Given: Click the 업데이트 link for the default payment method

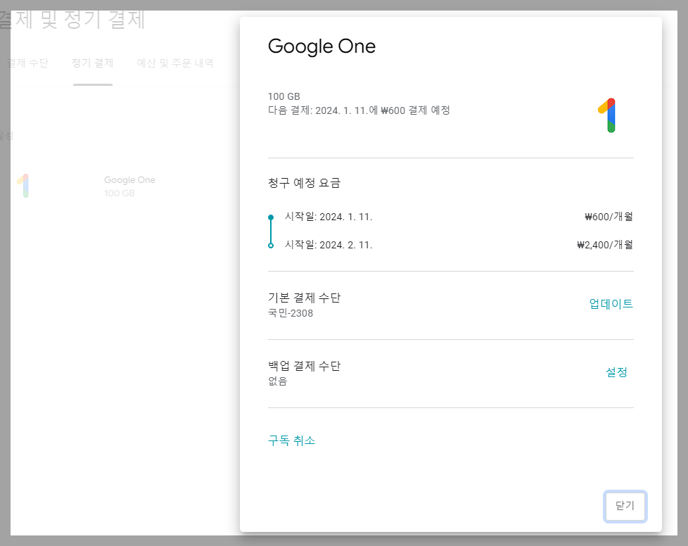Looking at the screenshot, I should (x=611, y=304).
